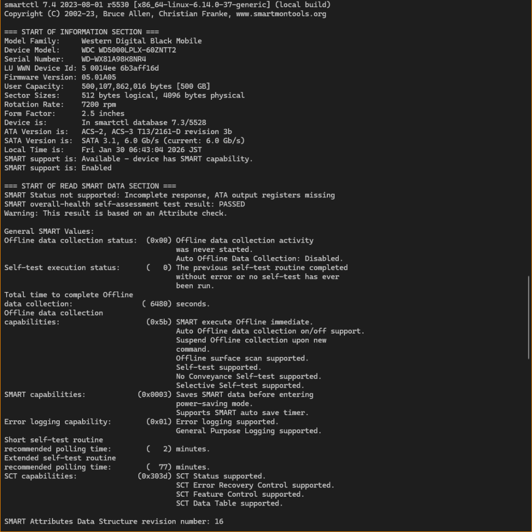
Task: Click the firmware version 05.01A05
Action: click(x=99, y=77)
